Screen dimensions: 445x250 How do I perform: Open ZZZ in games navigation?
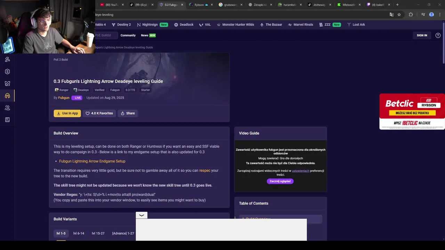click(330, 25)
